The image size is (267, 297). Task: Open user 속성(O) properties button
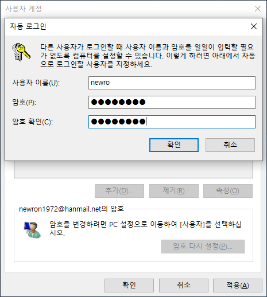click(228, 191)
